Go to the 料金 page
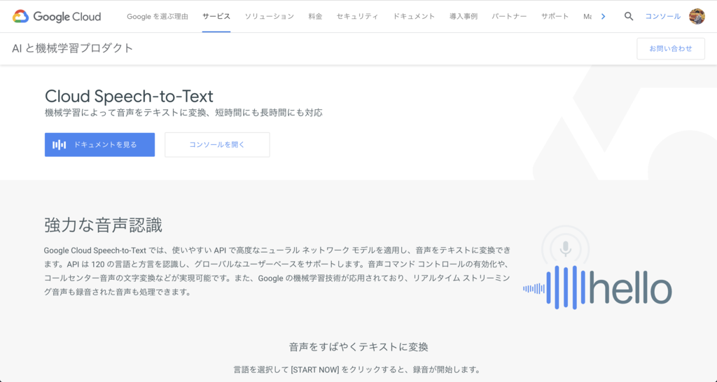Screen dimensions: 717x382 315,17
